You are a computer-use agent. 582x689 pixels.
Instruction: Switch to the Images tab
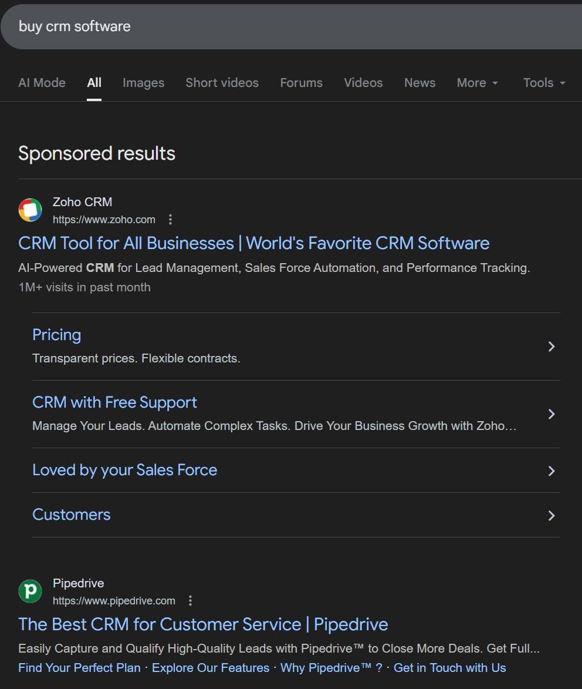[143, 83]
